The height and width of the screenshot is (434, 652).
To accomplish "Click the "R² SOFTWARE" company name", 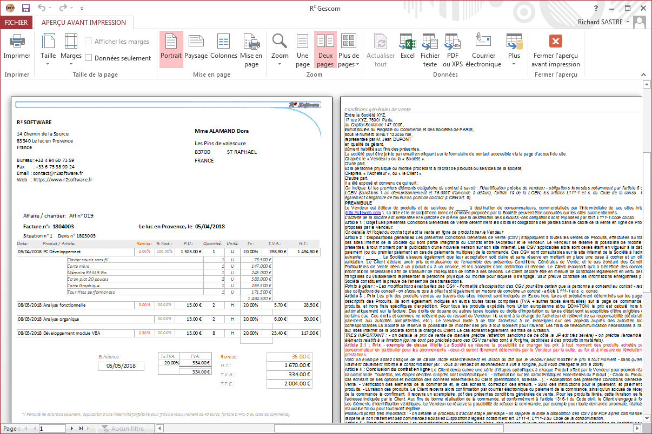I will click(34, 122).
